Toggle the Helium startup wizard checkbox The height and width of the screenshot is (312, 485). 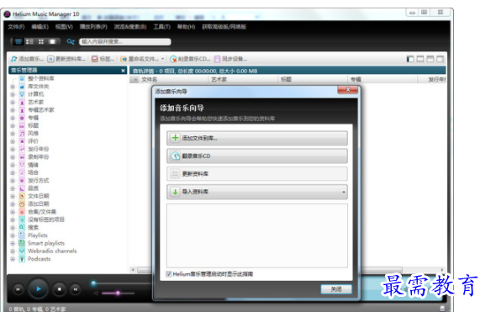169,274
